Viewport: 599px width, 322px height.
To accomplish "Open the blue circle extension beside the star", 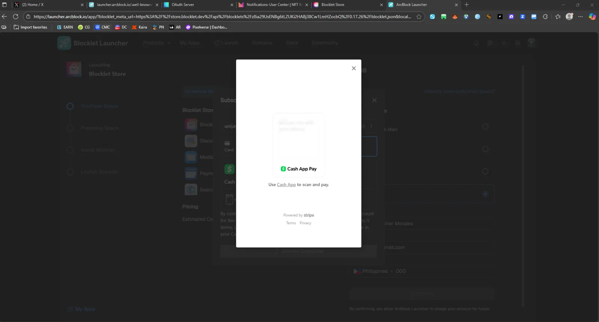I will pos(432,16).
